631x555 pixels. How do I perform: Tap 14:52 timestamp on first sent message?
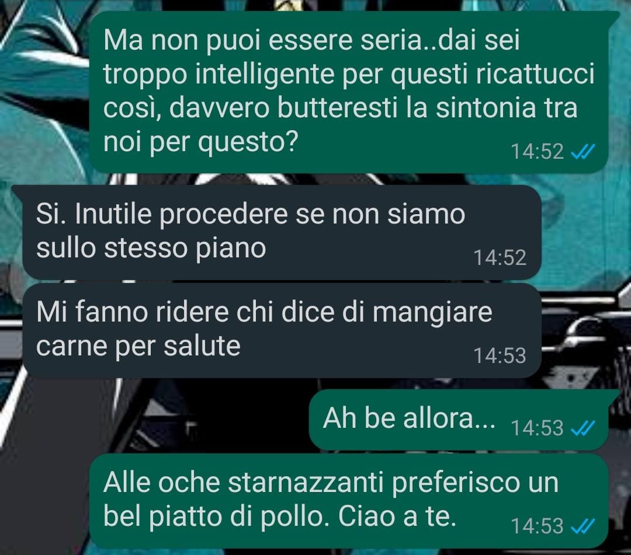(537, 152)
